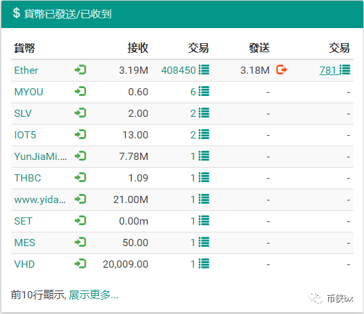364x314 pixels.
Task: Open the SET token link
Action: coord(23,221)
